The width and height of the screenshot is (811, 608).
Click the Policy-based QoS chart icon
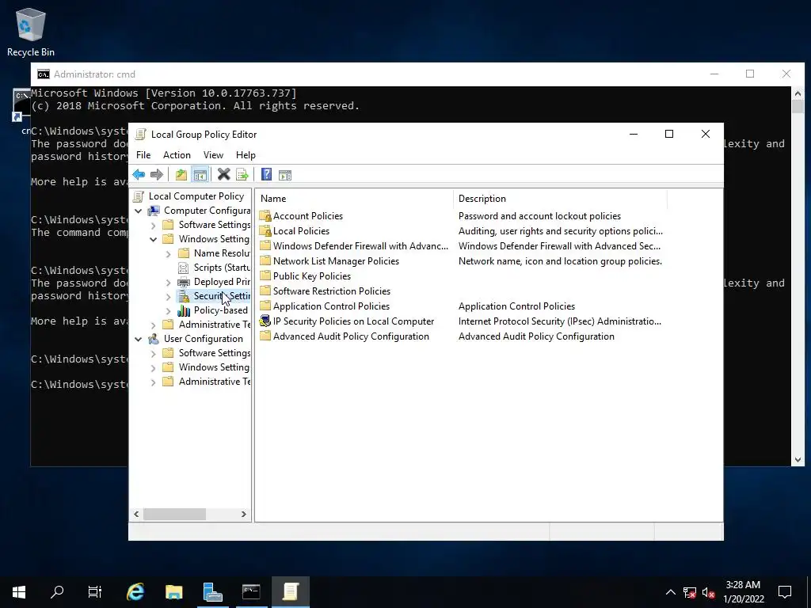[x=183, y=310]
